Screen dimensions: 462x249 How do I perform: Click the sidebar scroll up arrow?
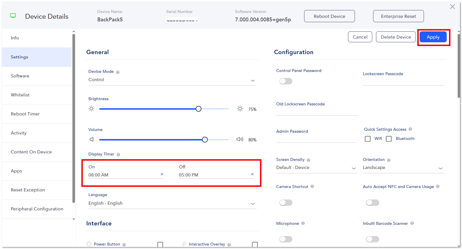tap(74, 31)
